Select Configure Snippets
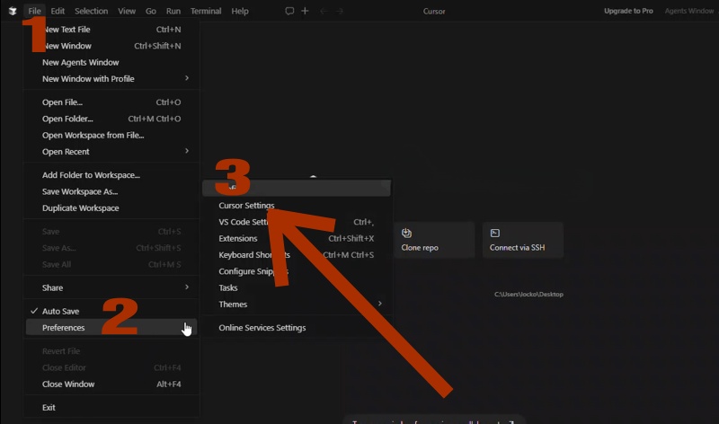This screenshot has width=719, height=424. pyautogui.click(x=297, y=271)
